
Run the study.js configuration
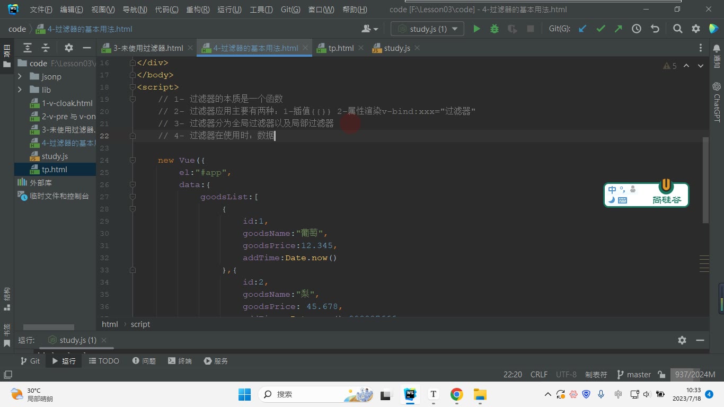(476, 29)
